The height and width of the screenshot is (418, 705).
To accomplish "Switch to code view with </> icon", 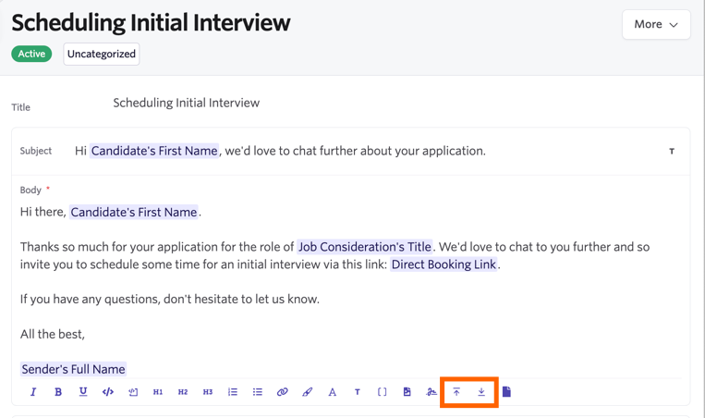I will pyautogui.click(x=108, y=392).
